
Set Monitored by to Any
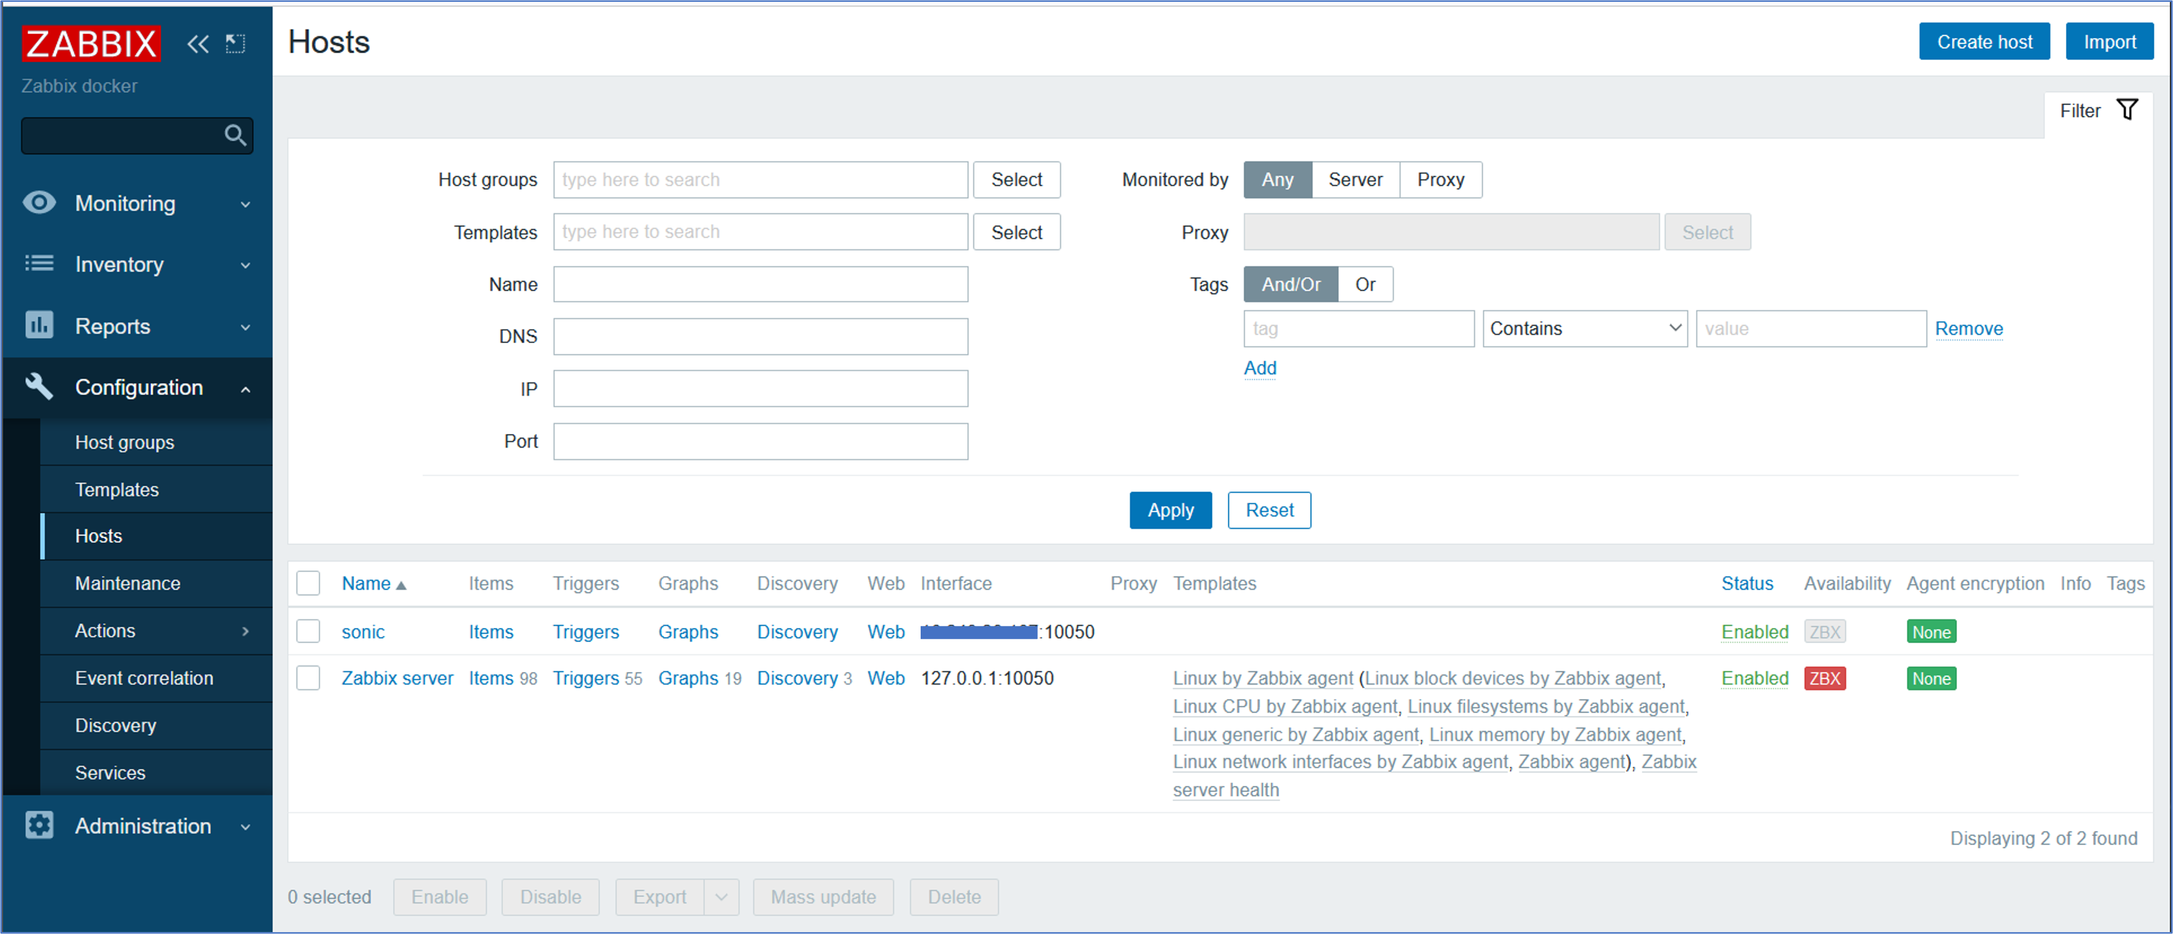tap(1277, 180)
